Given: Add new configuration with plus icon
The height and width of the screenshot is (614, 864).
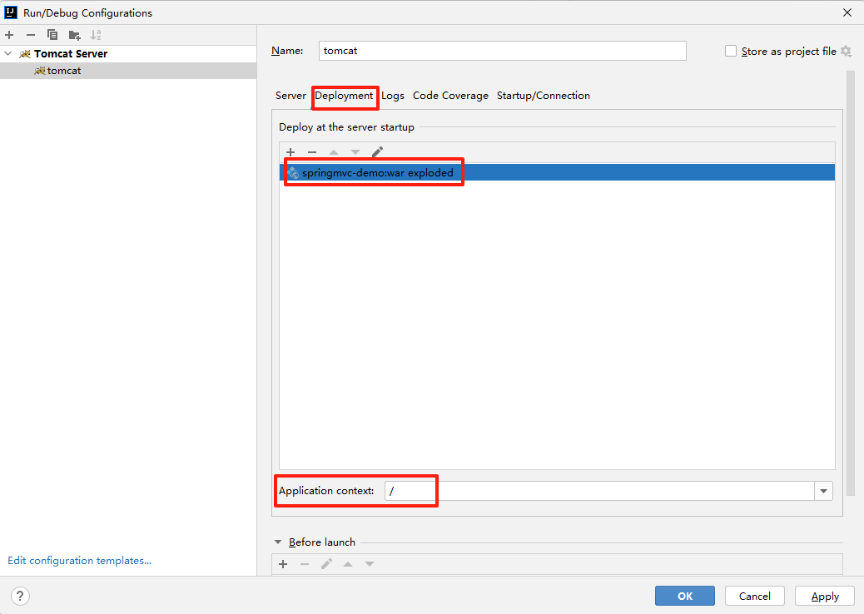Looking at the screenshot, I should click(x=9, y=35).
